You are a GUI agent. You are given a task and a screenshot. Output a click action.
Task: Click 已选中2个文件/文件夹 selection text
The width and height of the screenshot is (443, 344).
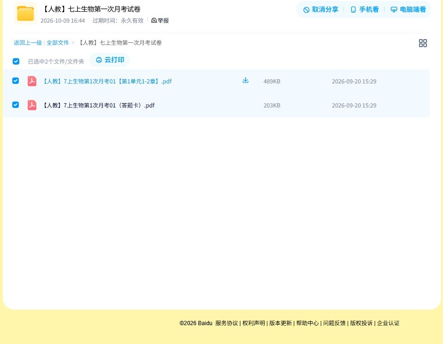click(x=56, y=62)
